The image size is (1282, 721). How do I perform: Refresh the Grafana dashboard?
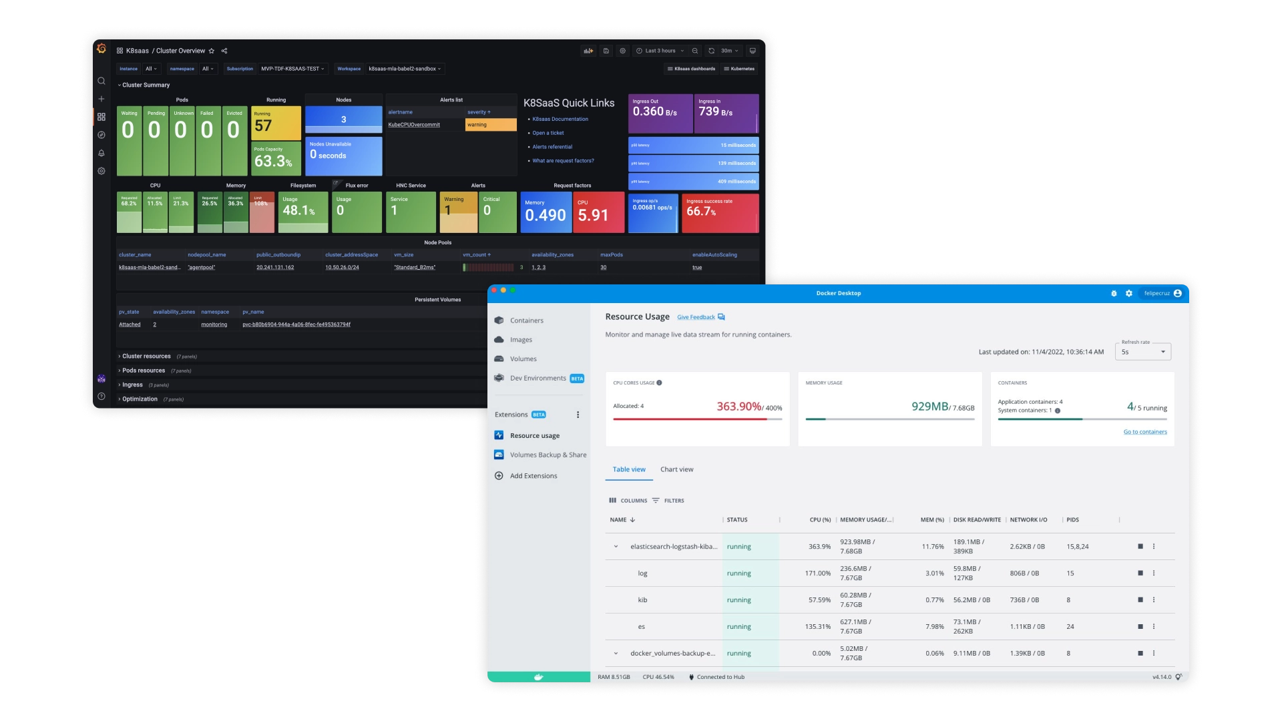click(x=711, y=51)
